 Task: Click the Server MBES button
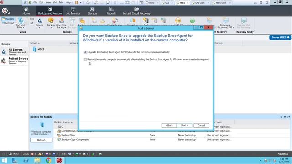[x=280, y=37]
